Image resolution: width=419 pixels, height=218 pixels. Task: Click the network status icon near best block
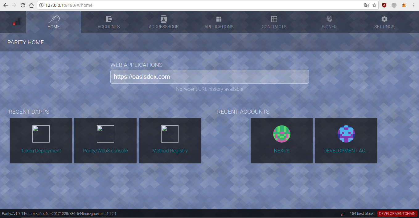coord(343,213)
